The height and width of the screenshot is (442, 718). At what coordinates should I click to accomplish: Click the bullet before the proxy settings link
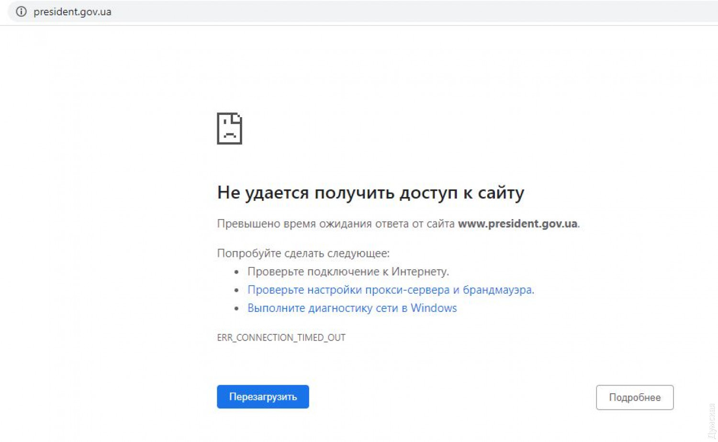[236, 290]
